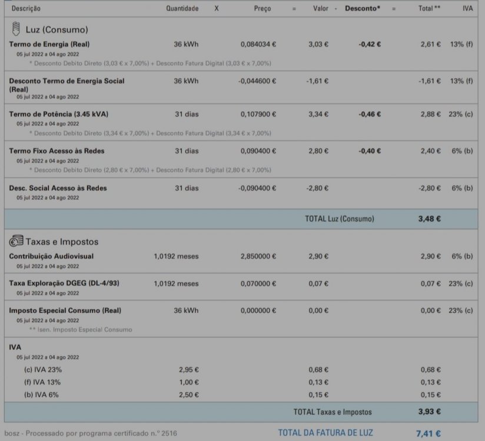
Task: Select the 7,41 € invoice total
Action: pyautogui.click(x=428, y=433)
